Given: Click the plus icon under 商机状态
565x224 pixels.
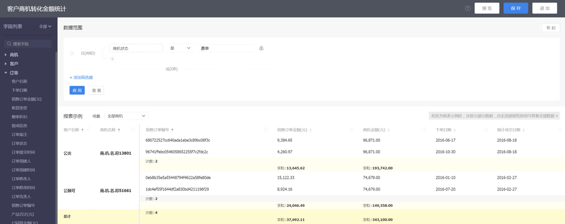Looking at the screenshot, I should pos(112,59).
